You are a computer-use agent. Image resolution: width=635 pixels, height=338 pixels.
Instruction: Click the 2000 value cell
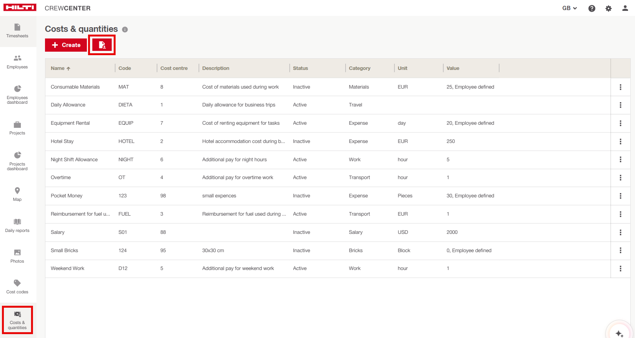point(452,232)
